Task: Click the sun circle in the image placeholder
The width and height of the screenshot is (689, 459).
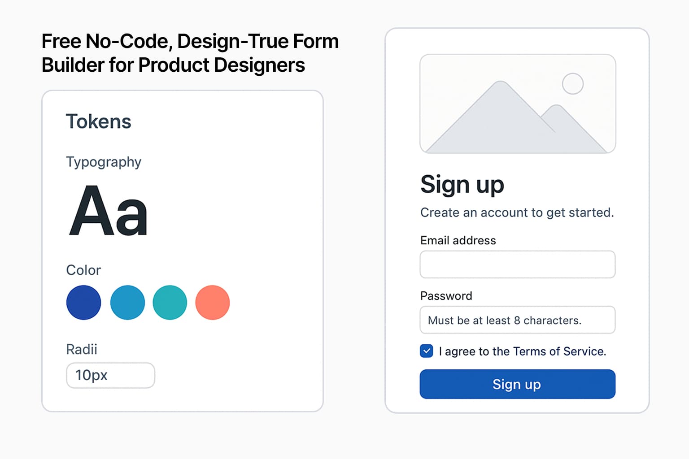Action: [x=573, y=83]
